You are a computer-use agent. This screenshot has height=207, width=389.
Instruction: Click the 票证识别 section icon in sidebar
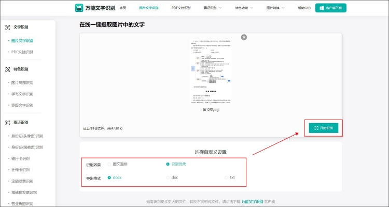tap(8, 123)
